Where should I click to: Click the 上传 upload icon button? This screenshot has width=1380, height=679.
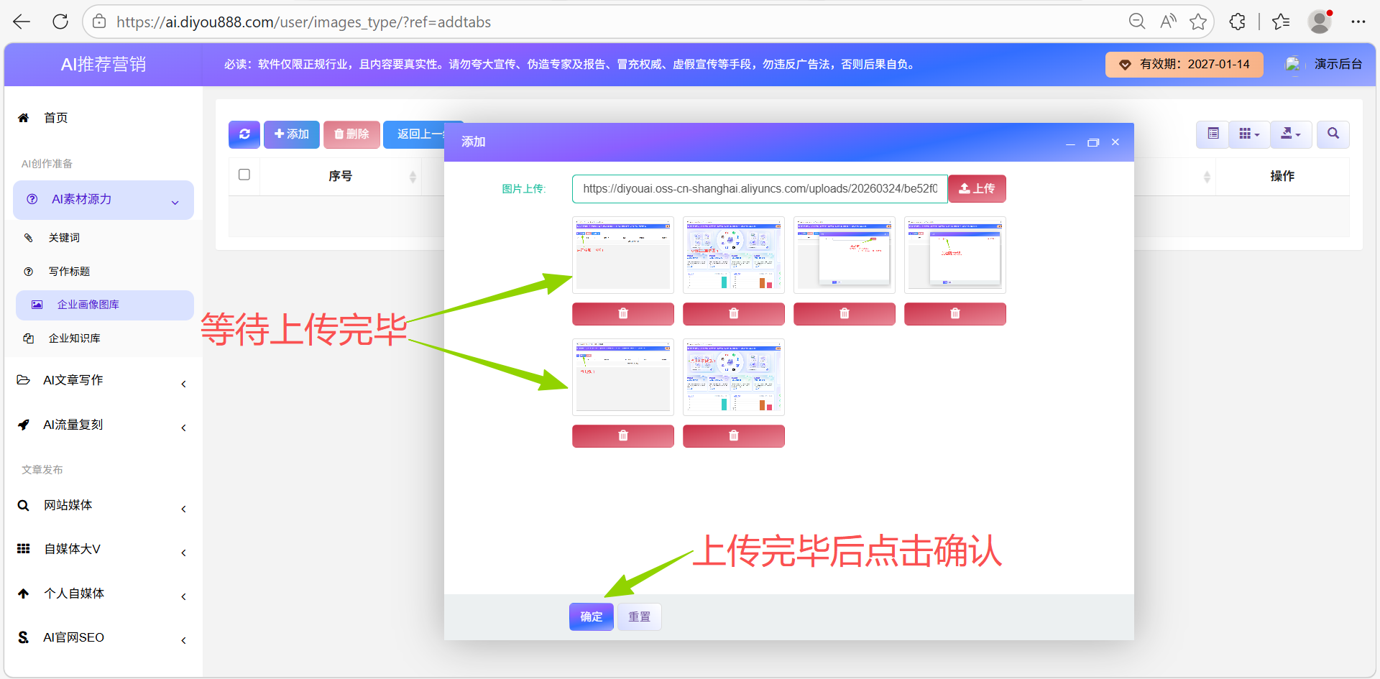click(x=977, y=188)
